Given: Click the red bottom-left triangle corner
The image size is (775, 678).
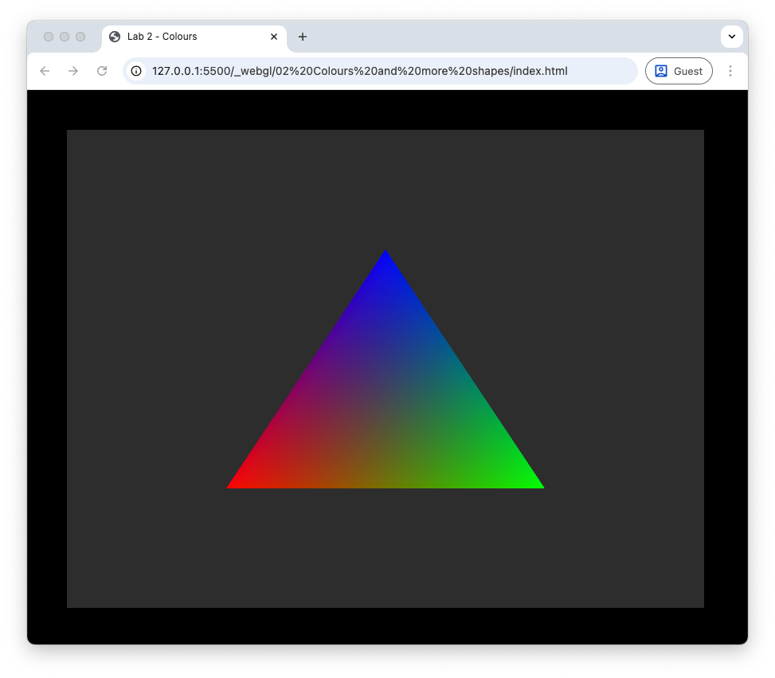Looking at the screenshot, I should (x=234, y=484).
